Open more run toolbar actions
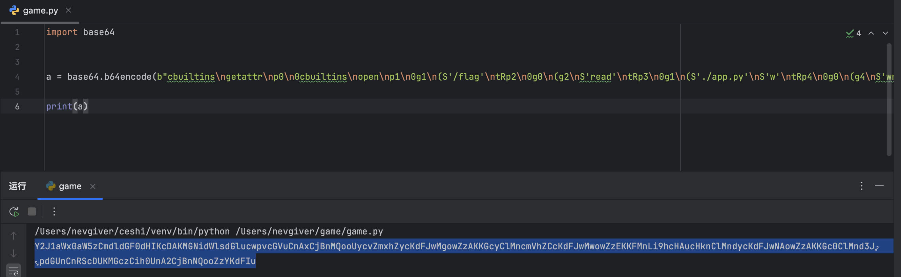 [x=54, y=212]
